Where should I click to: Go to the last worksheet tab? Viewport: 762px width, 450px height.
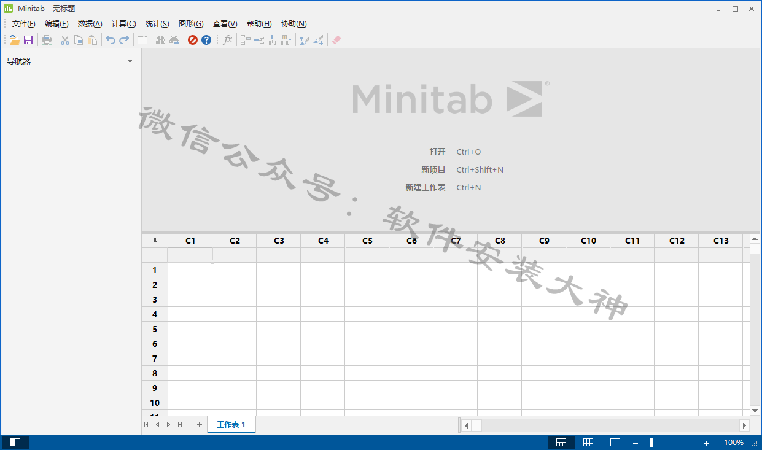[179, 424]
